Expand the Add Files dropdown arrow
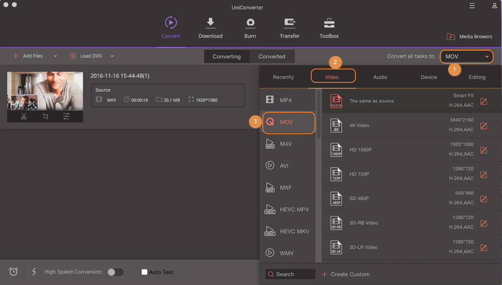502x285 pixels. pyautogui.click(x=55, y=56)
